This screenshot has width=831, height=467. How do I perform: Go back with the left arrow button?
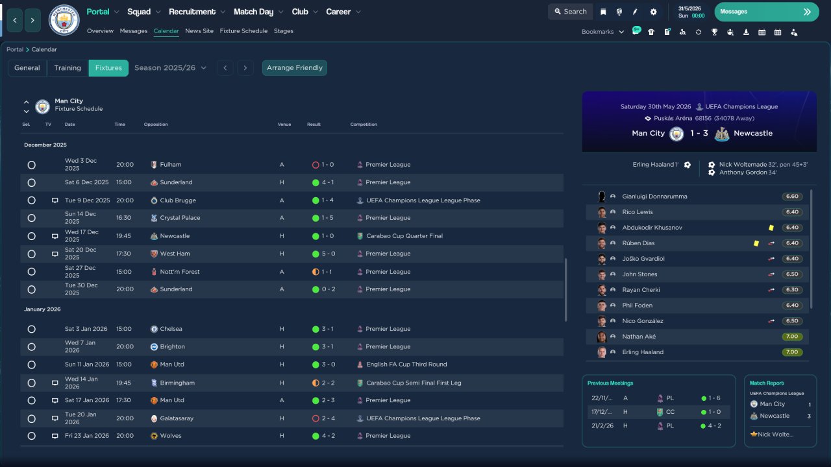click(14, 21)
